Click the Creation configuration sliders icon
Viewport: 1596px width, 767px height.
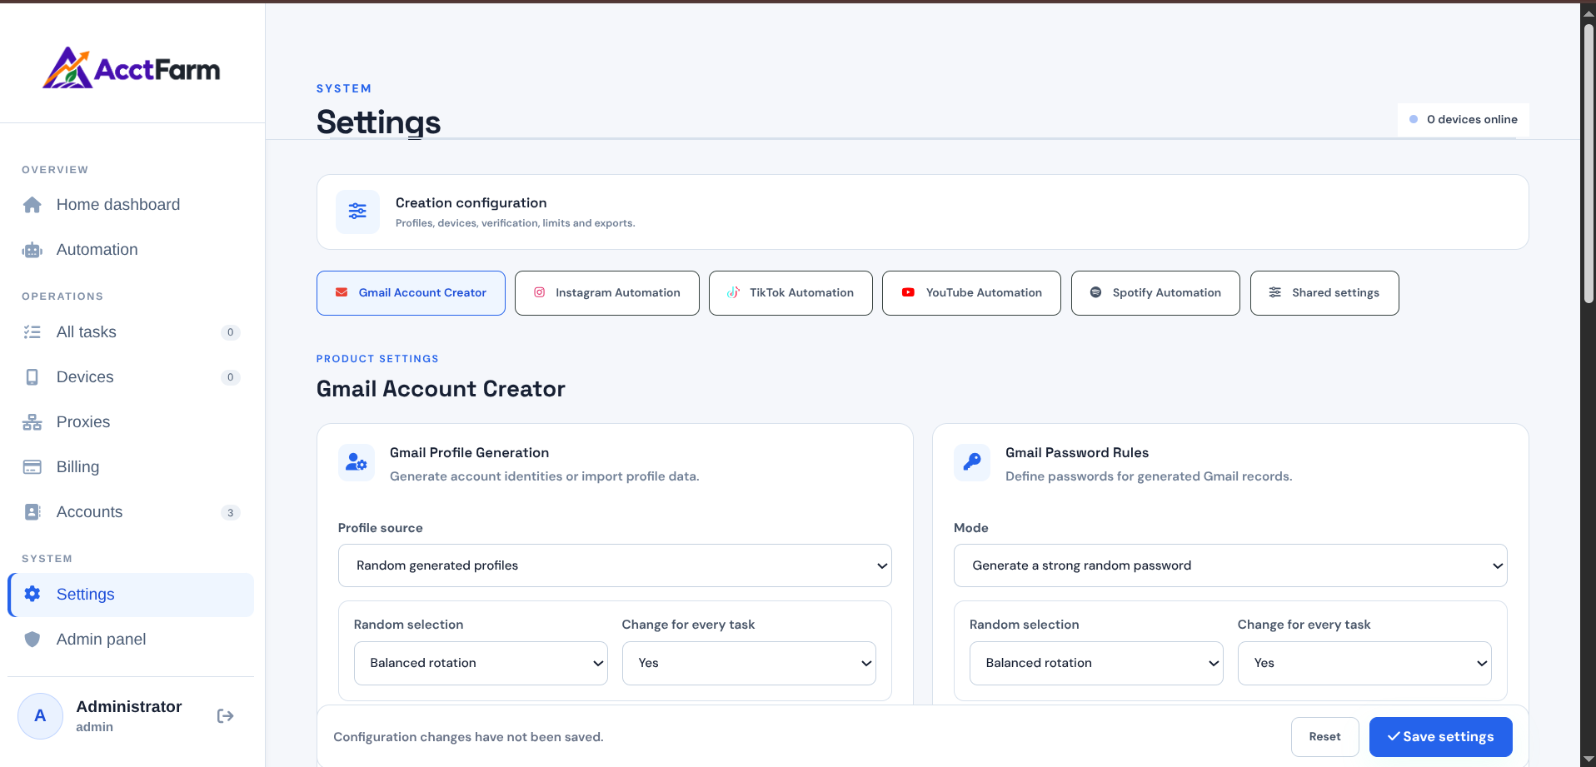pyautogui.click(x=357, y=212)
